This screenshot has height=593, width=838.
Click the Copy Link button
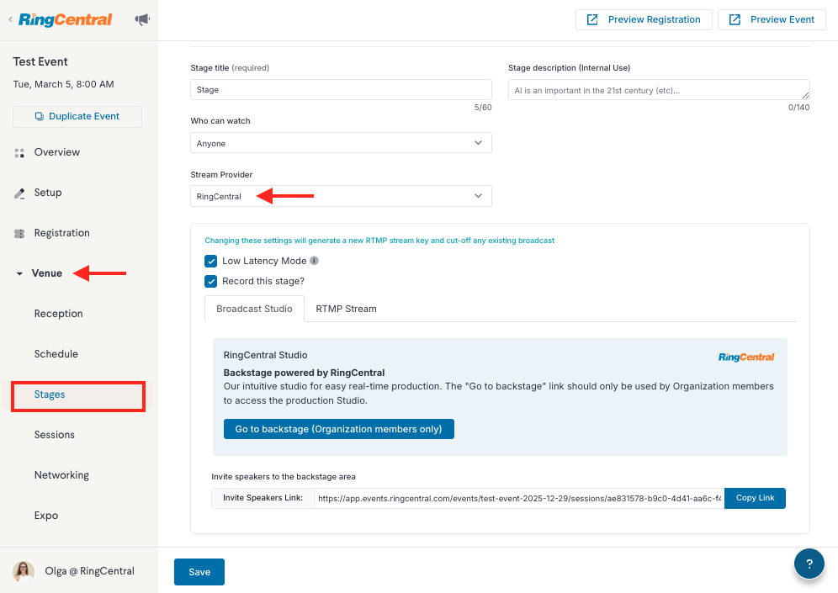755,498
